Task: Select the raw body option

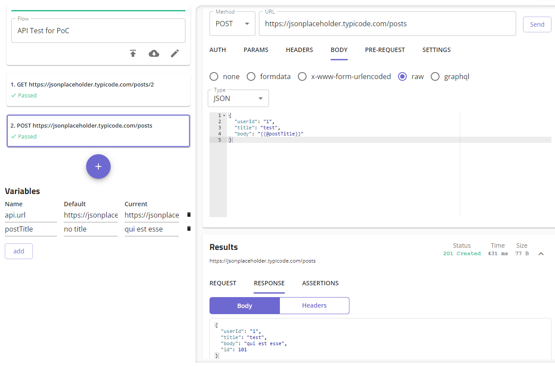Action: [x=402, y=76]
